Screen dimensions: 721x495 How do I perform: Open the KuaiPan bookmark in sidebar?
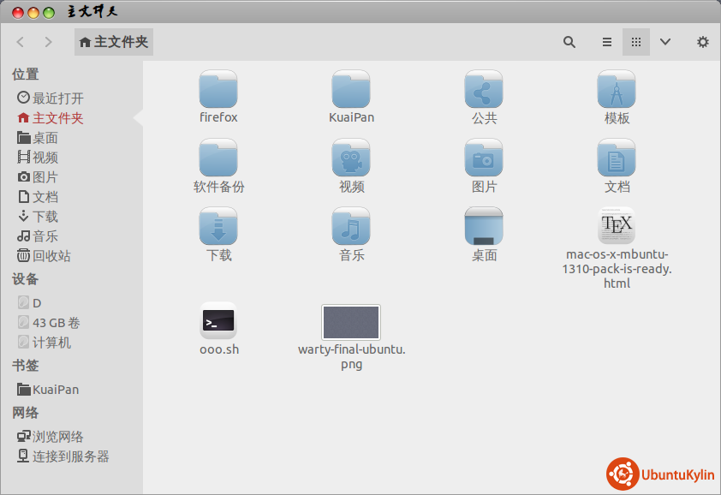tap(55, 390)
